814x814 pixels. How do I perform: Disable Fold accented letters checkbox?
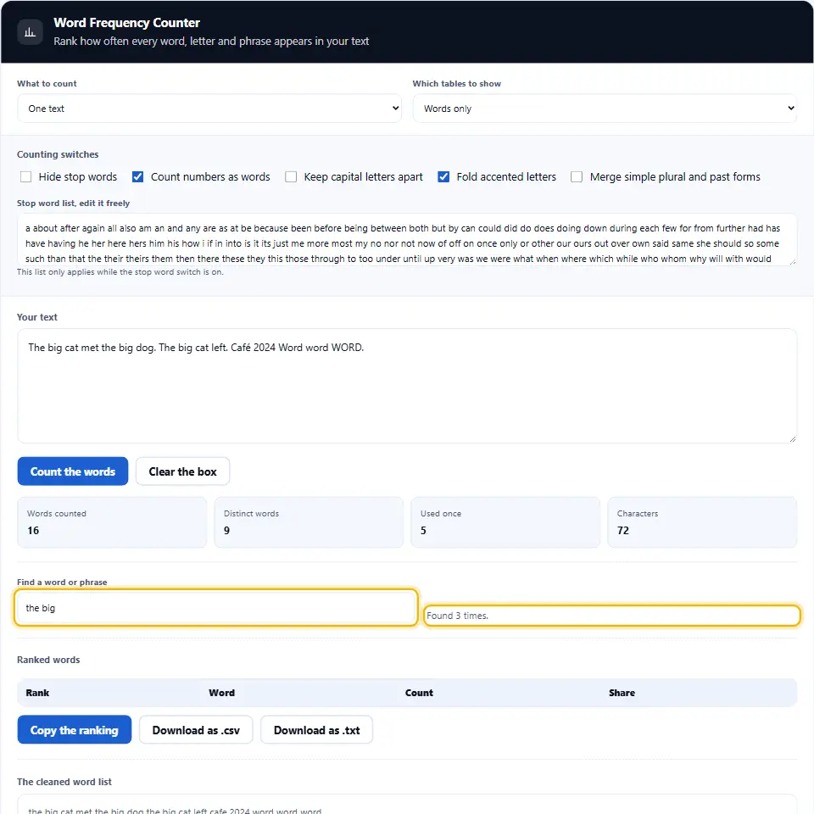(443, 177)
